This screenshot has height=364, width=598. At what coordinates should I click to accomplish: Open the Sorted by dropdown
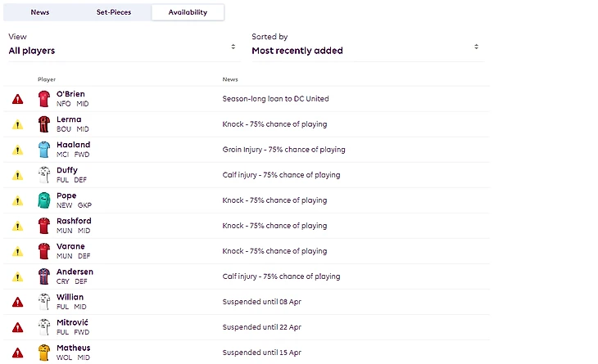point(365,50)
